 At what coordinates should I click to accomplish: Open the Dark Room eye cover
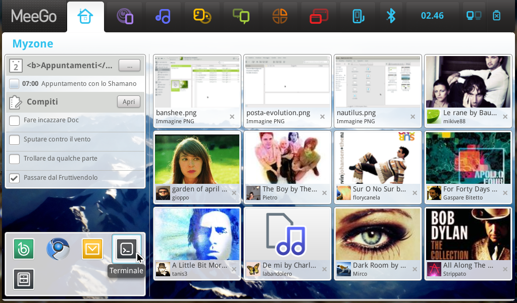(x=378, y=234)
